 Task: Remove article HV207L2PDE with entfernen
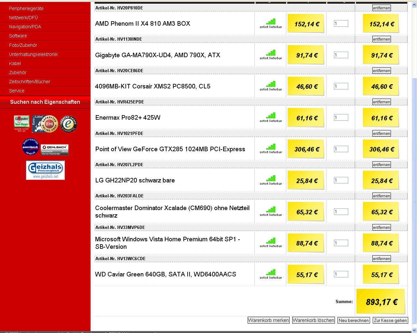pyautogui.click(x=381, y=165)
